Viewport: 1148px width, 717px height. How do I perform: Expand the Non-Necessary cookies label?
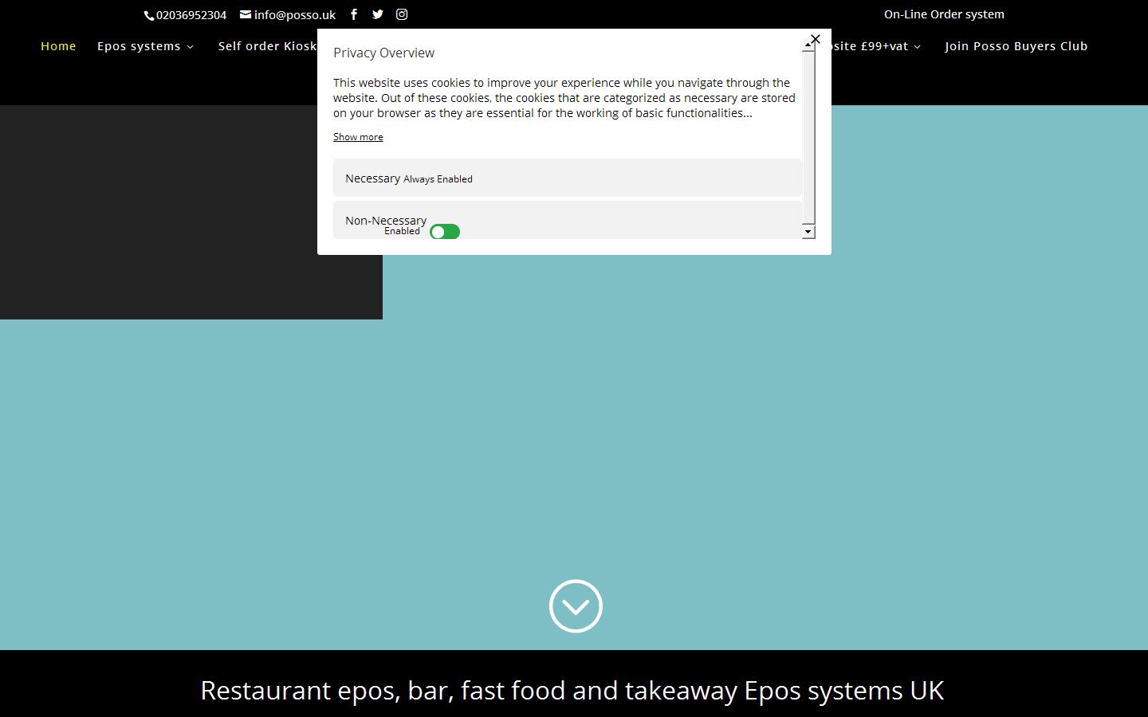tap(386, 220)
